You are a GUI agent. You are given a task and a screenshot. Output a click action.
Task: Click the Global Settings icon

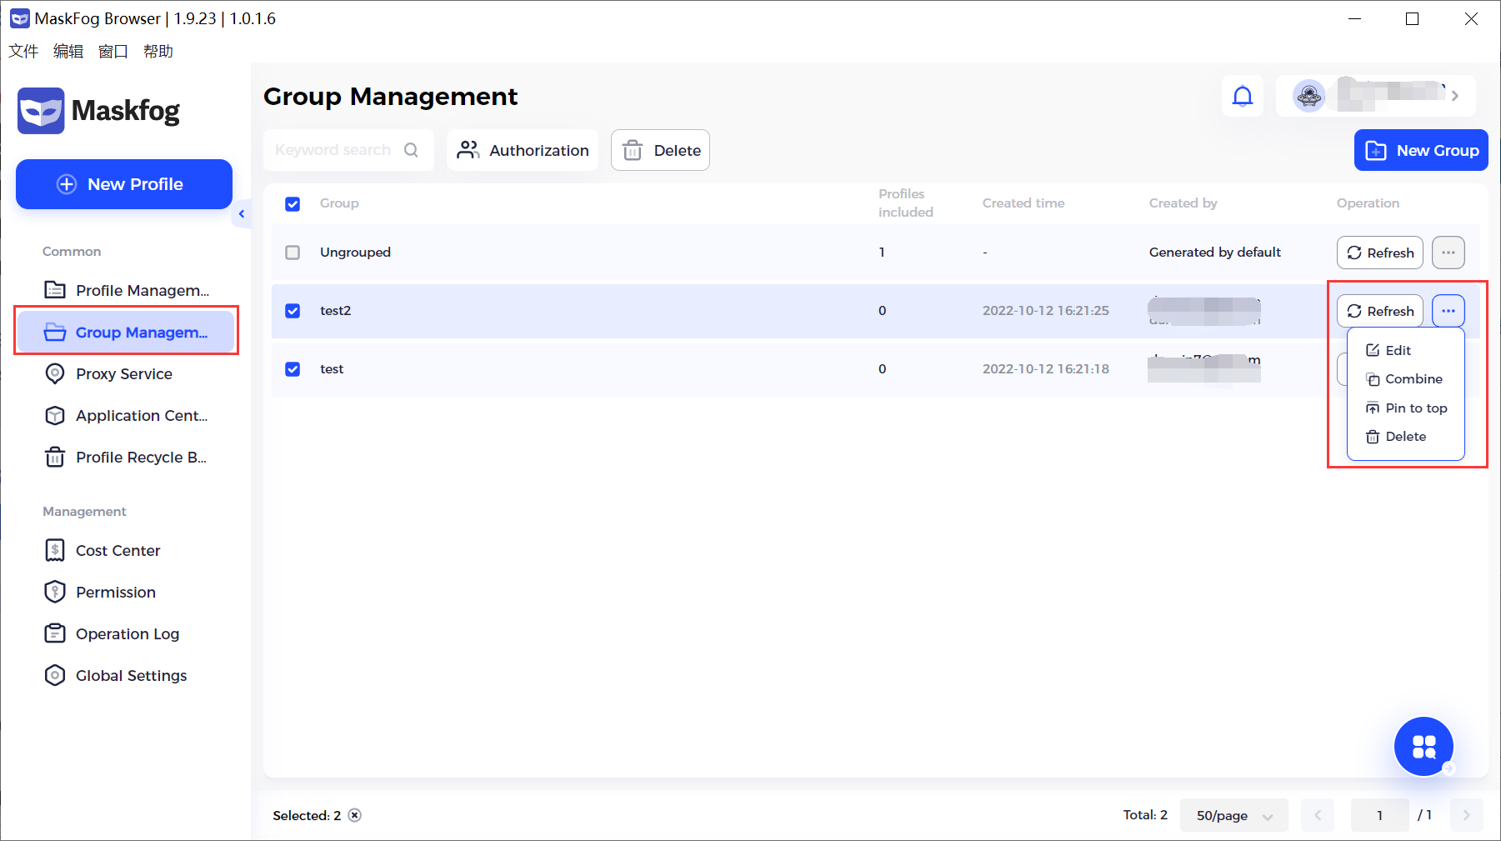(55, 675)
